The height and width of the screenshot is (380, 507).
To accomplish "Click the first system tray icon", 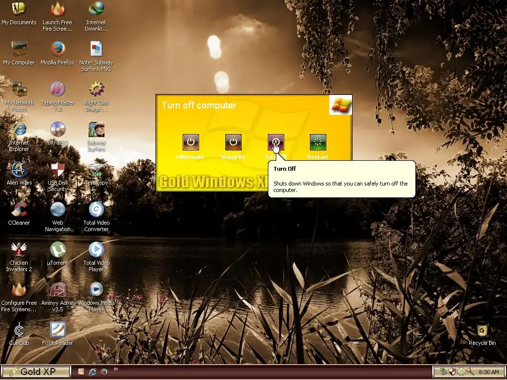I will tap(444, 372).
